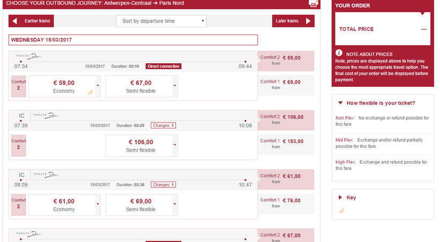Image resolution: width=440 pixels, height=242 pixels.
Task: Open the dropdown arrow beside €67,00 Semi flexible
Action: [x=175, y=86]
